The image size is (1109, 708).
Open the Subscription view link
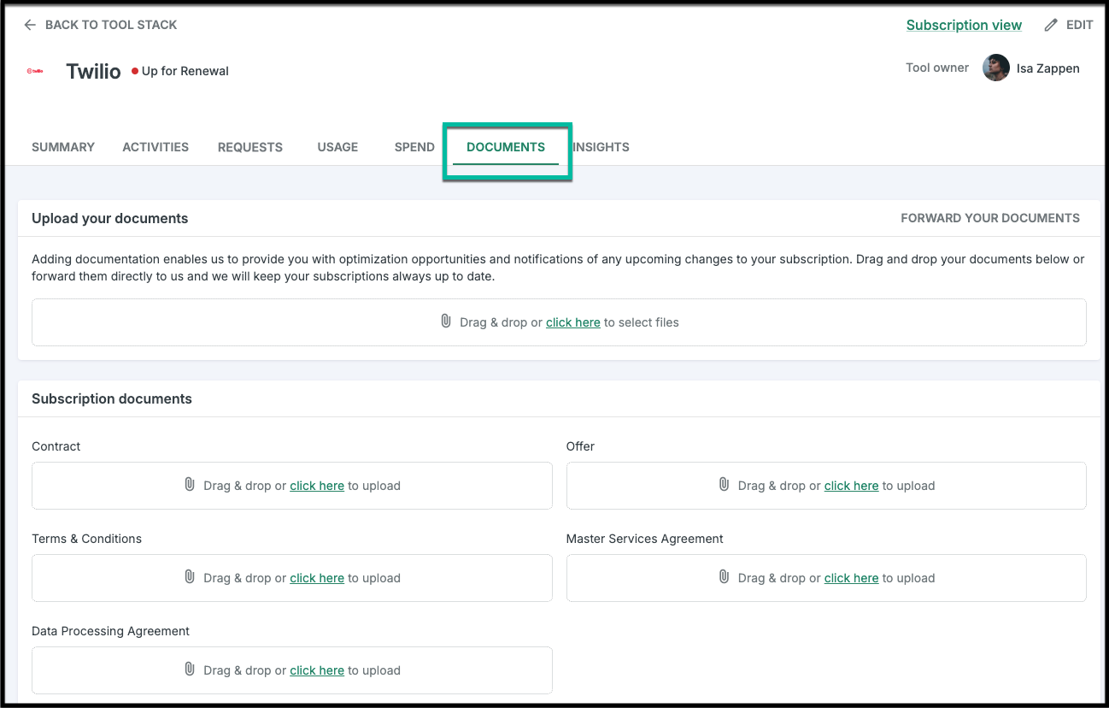tap(964, 25)
